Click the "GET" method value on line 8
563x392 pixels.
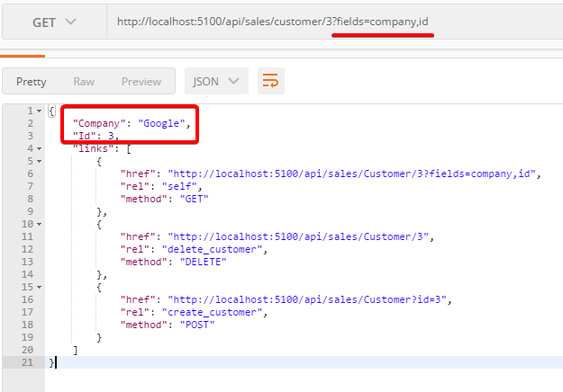coord(194,199)
